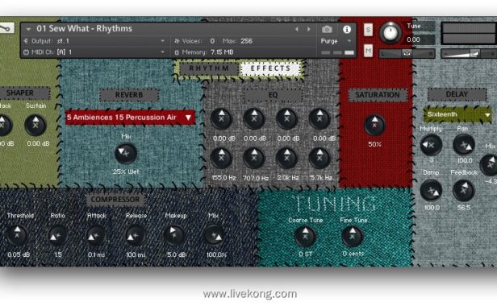
Task: Go to next instrument with right arrow
Action: click(309, 29)
